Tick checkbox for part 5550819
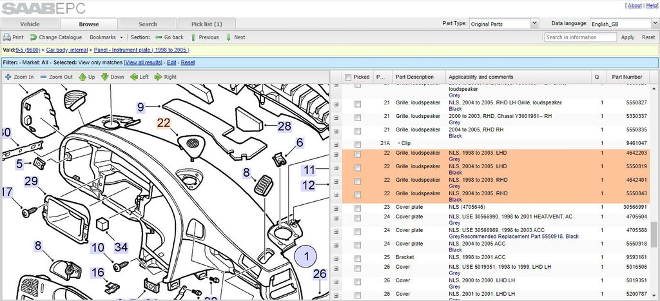The height and width of the screenshot is (301, 660). pyautogui.click(x=357, y=168)
